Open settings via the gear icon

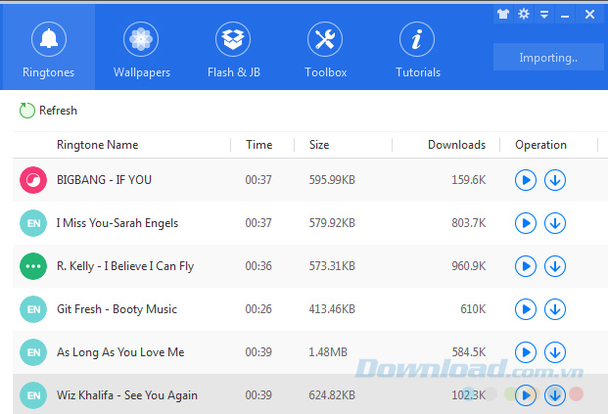pos(524,14)
